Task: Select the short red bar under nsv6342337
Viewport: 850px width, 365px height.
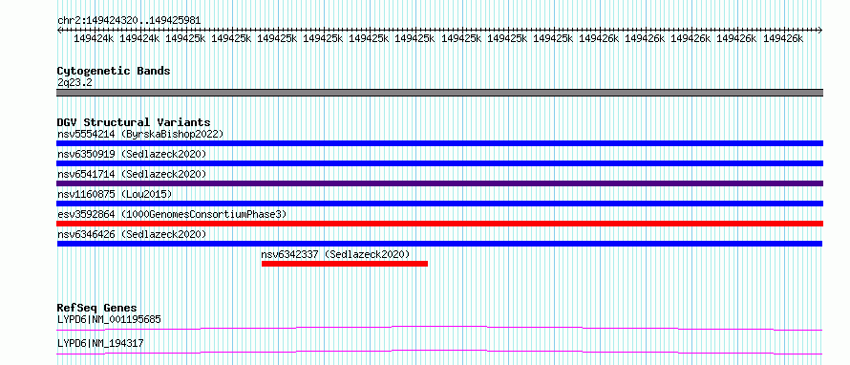Action: (345, 264)
